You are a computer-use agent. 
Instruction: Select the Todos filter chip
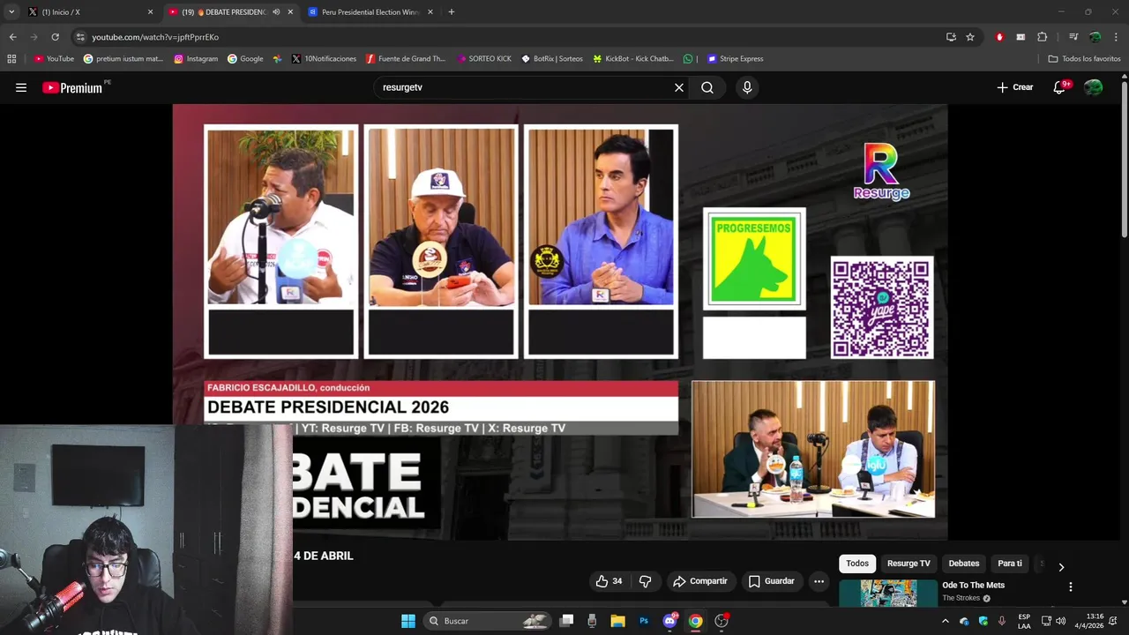[857, 564]
